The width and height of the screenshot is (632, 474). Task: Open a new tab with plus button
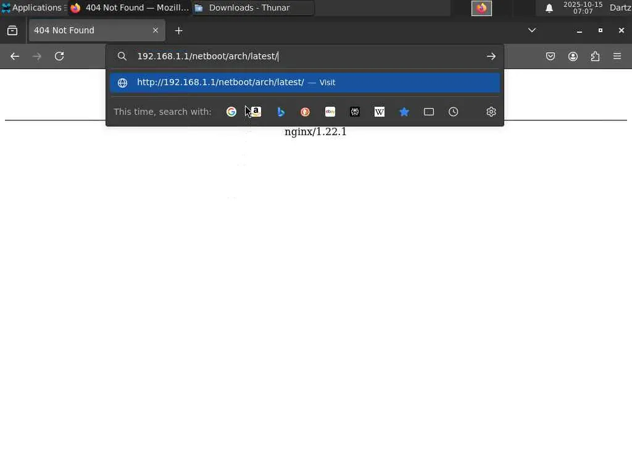pos(178,31)
